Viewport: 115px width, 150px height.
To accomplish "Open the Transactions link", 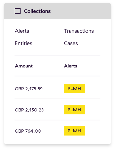I will click(79, 31).
